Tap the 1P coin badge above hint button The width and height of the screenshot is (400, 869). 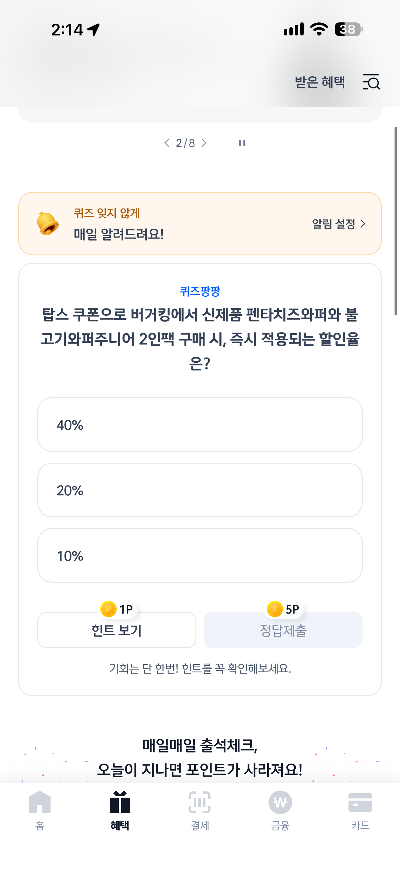click(x=117, y=609)
